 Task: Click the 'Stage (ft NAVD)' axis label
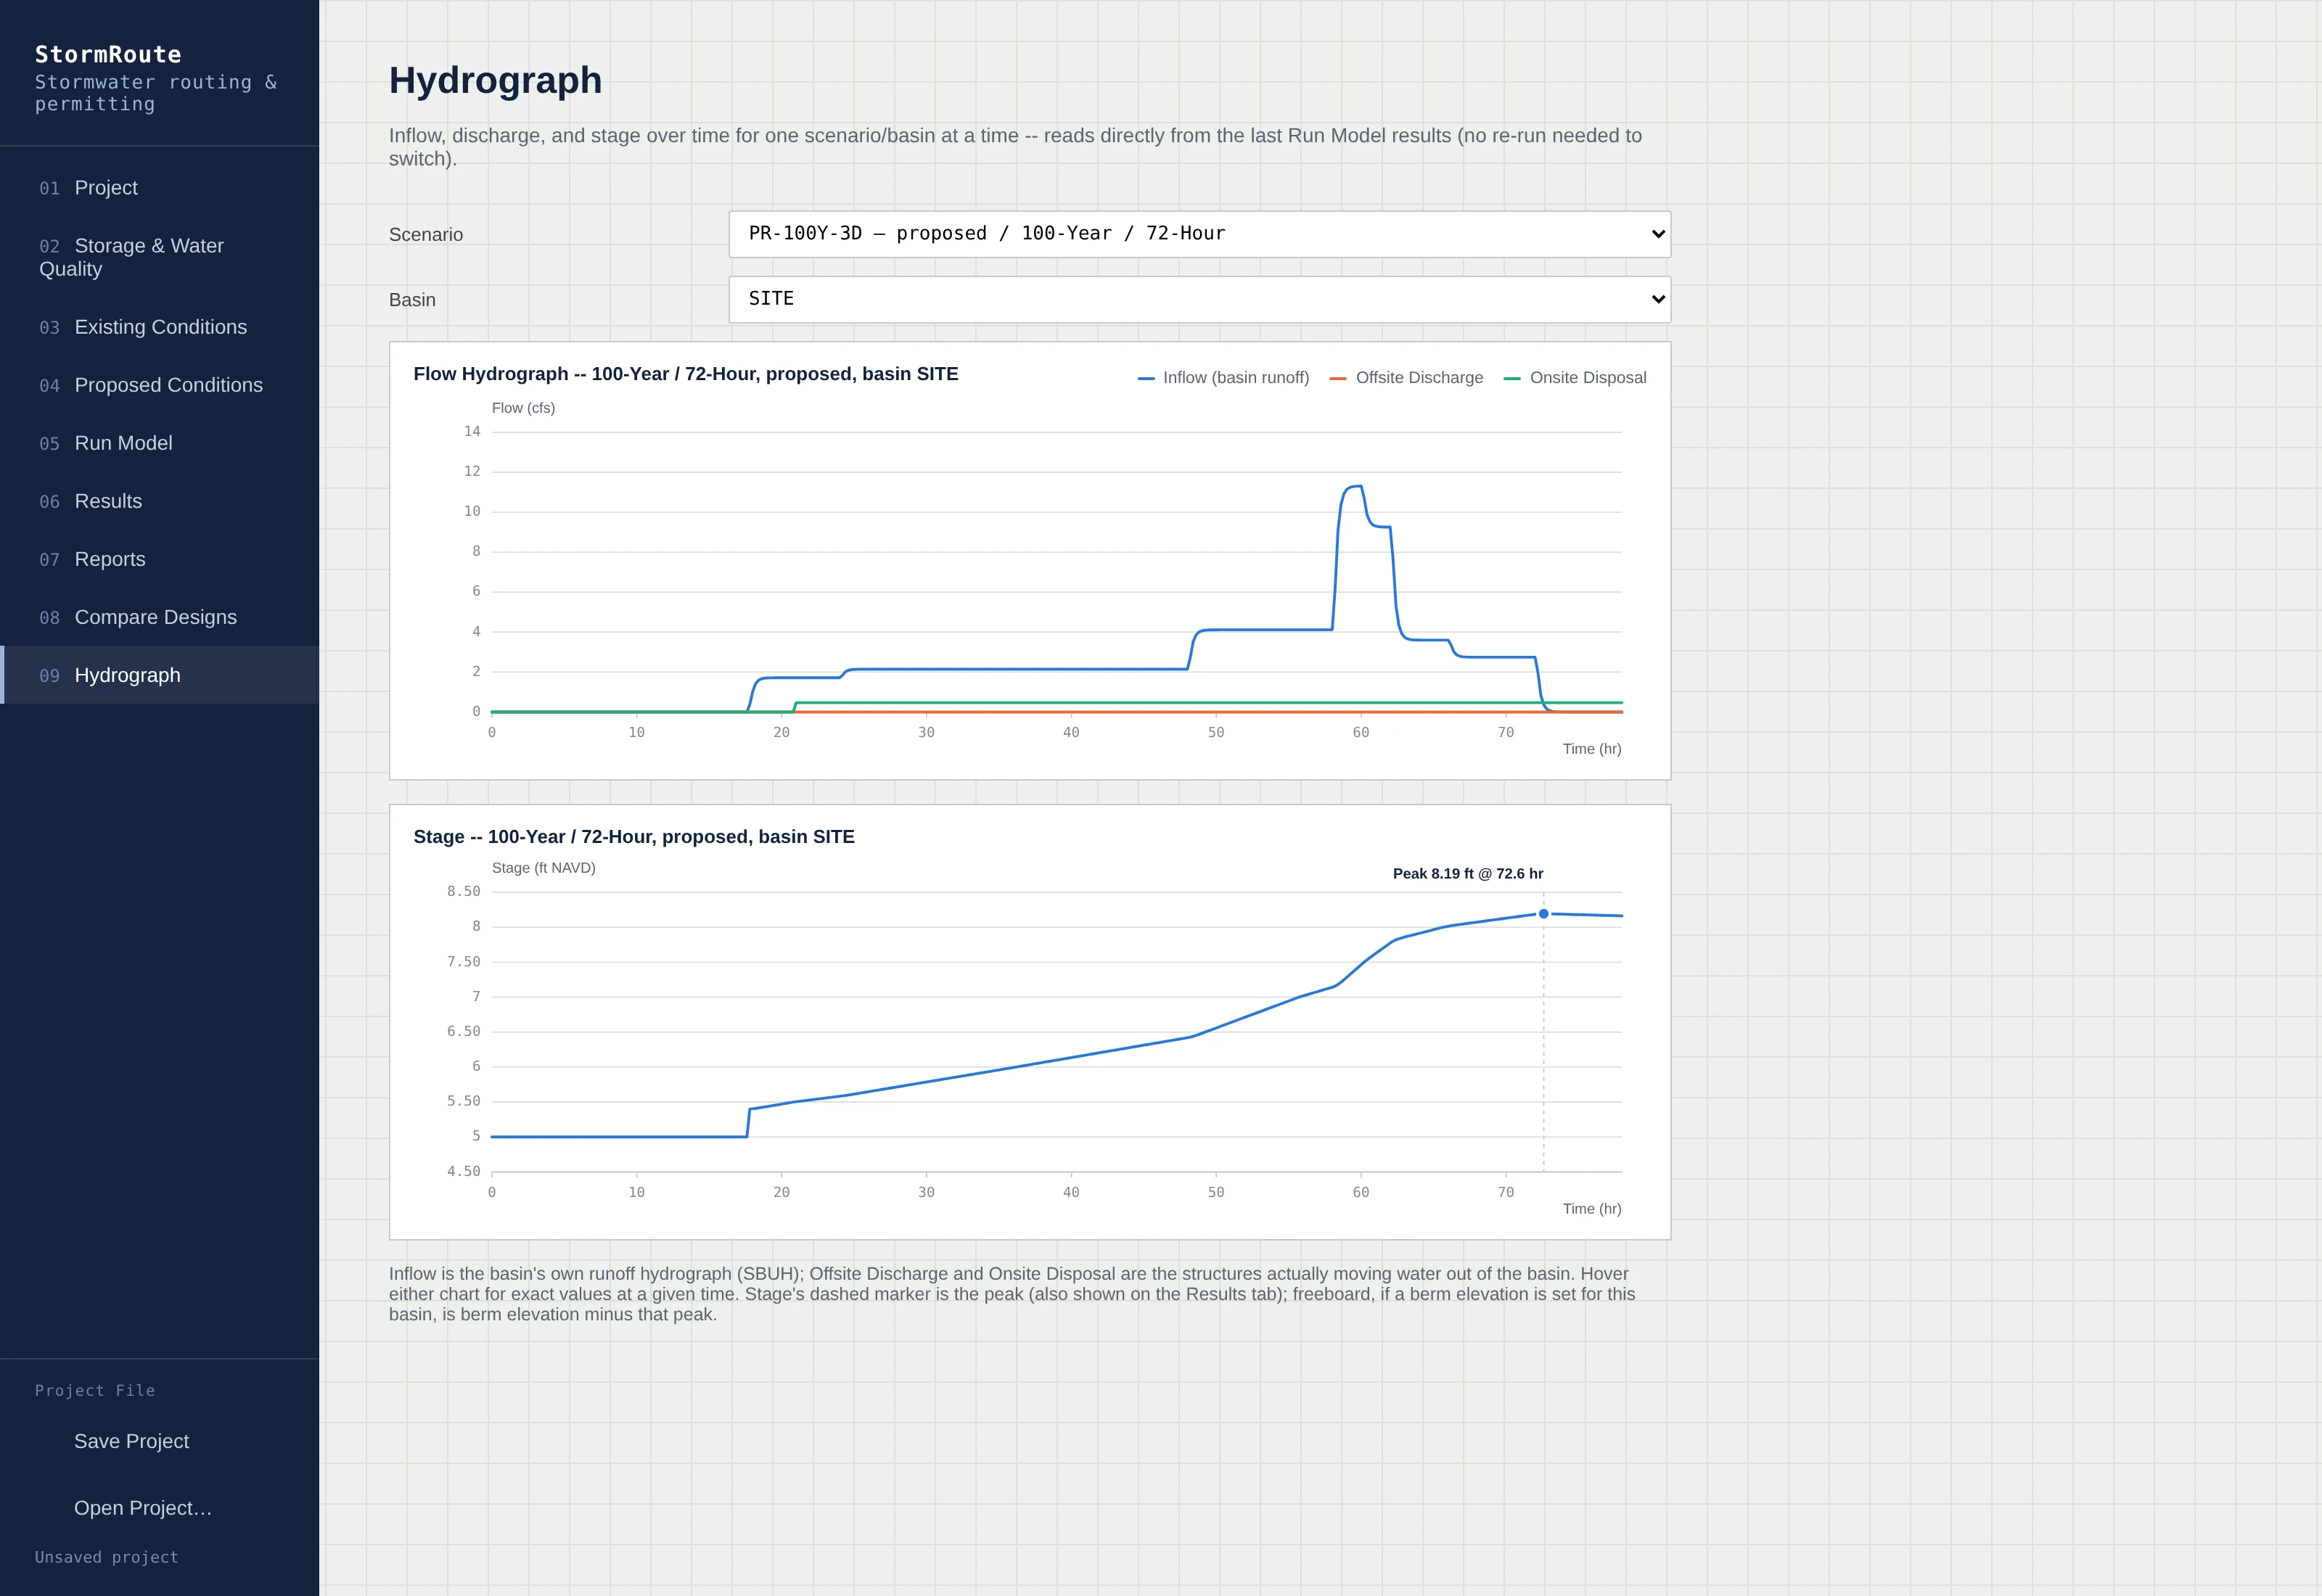coord(543,868)
